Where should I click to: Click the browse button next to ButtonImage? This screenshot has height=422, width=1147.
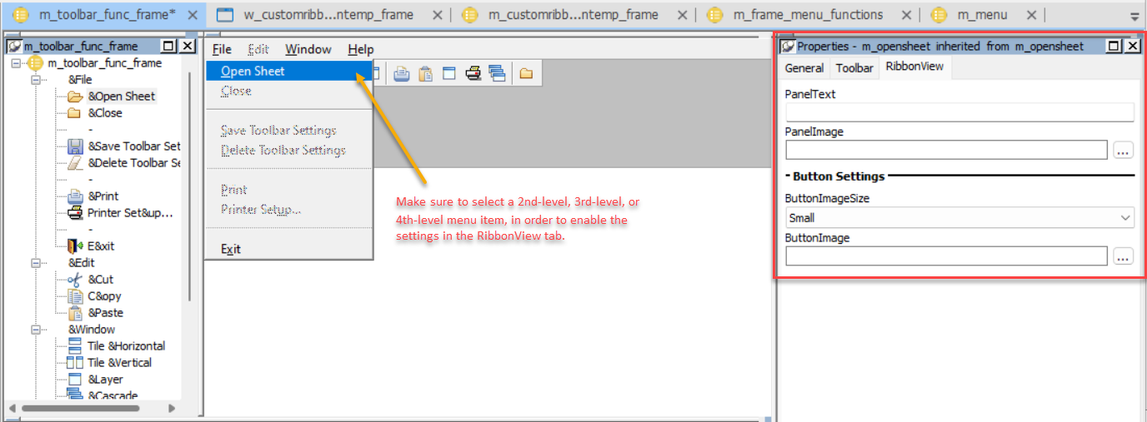tap(1124, 257)
